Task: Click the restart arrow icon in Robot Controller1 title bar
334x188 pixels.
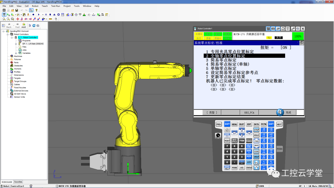Action: pos(283,28)
